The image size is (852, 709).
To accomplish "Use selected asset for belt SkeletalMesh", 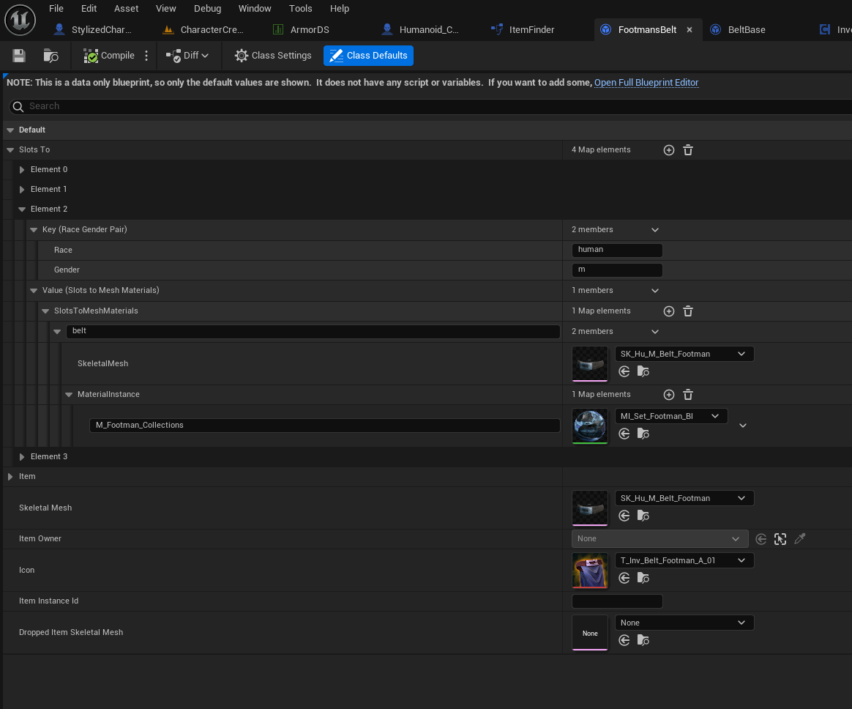I will pyautogui.click(x=624, y=371).
